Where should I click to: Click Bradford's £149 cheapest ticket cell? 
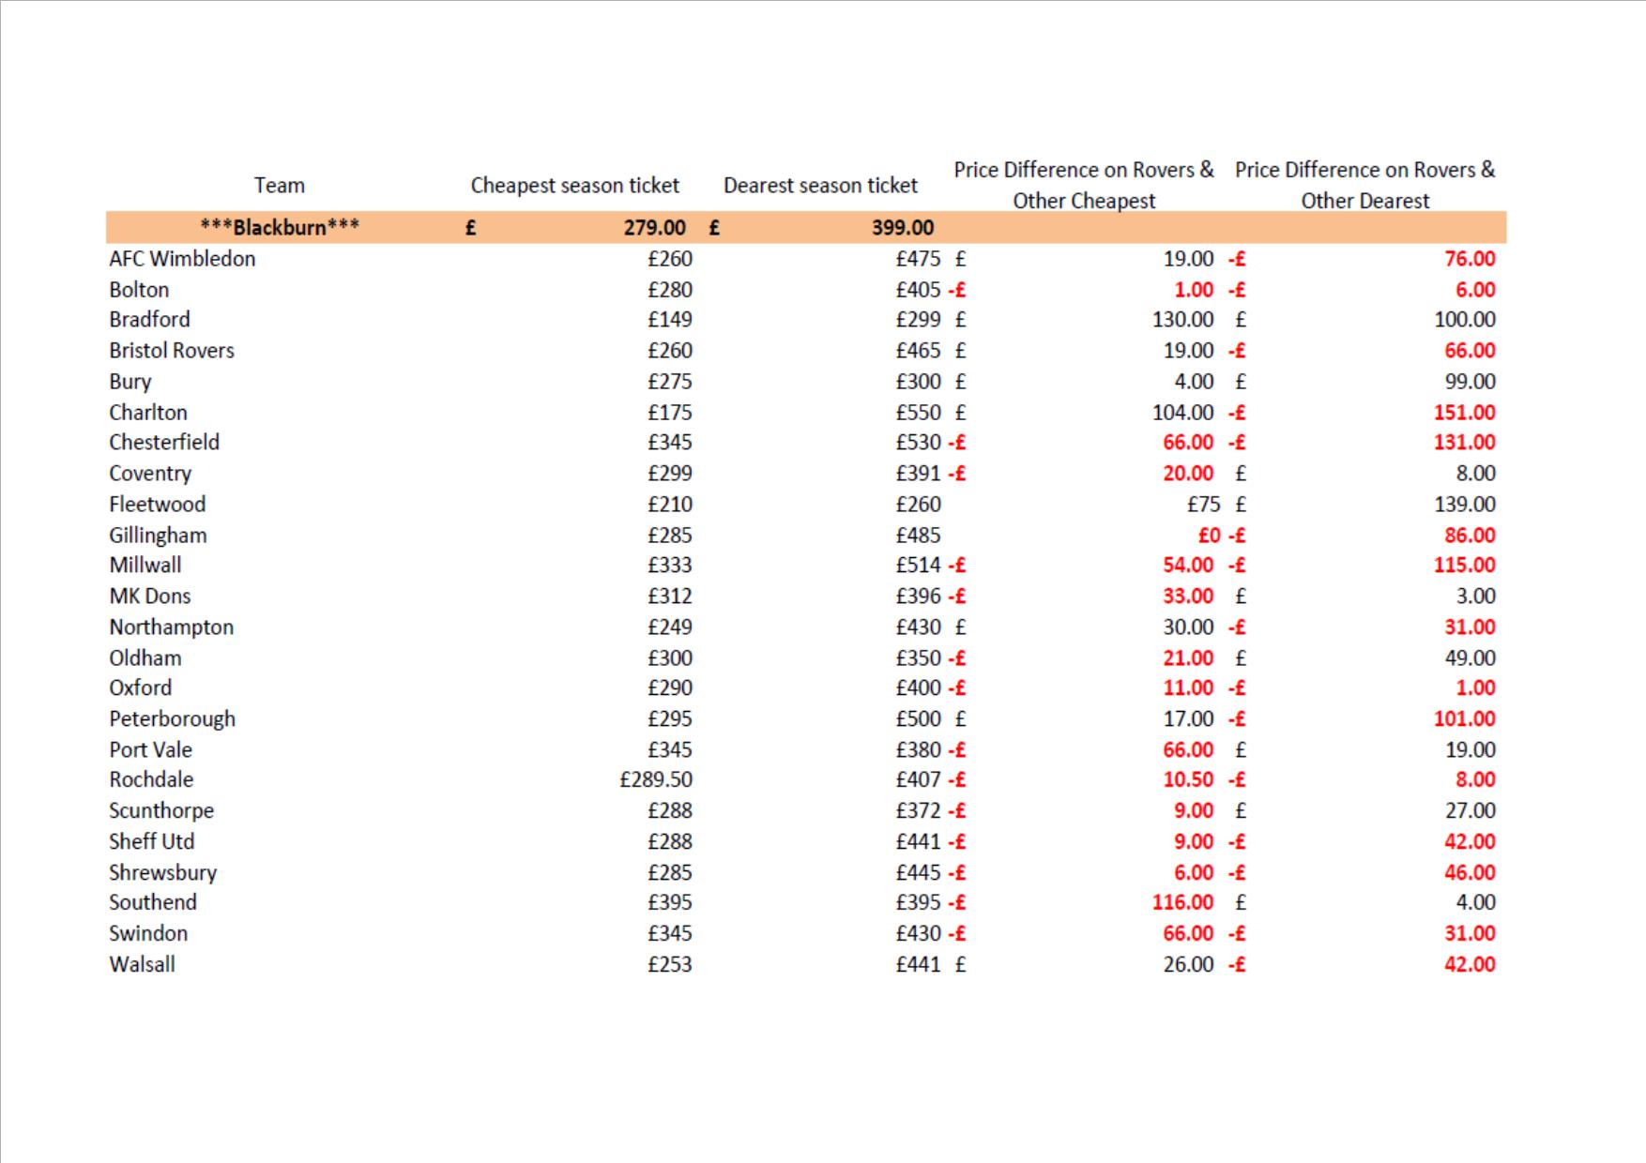[x=669, y=320]
